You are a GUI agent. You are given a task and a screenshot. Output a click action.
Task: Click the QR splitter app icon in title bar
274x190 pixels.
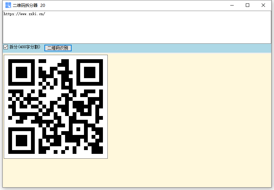pos(8,5)
